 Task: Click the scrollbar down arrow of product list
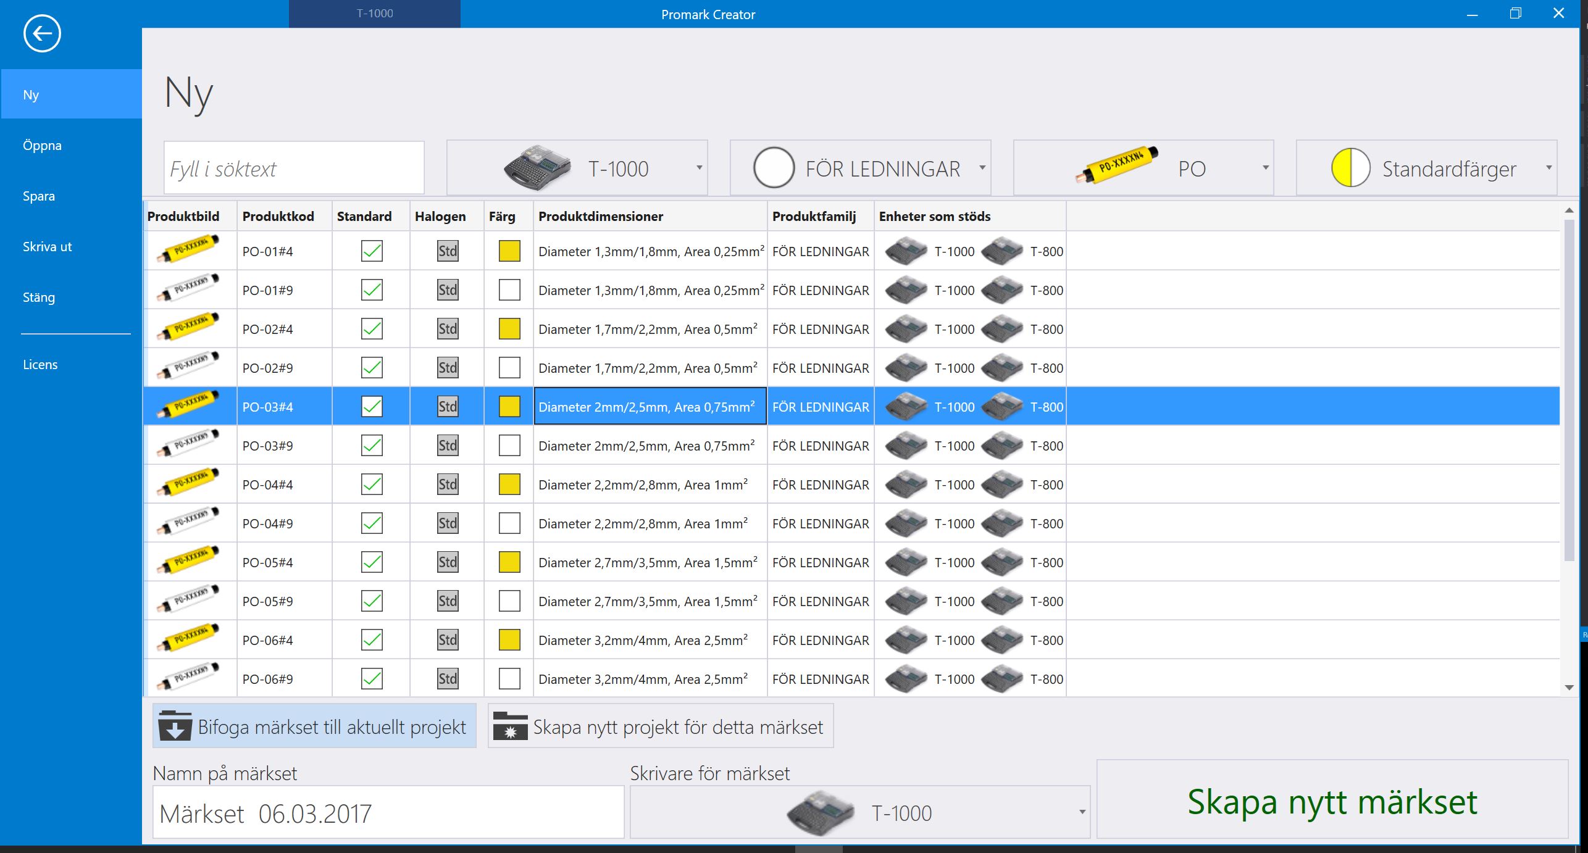[x=1569, y=687]
